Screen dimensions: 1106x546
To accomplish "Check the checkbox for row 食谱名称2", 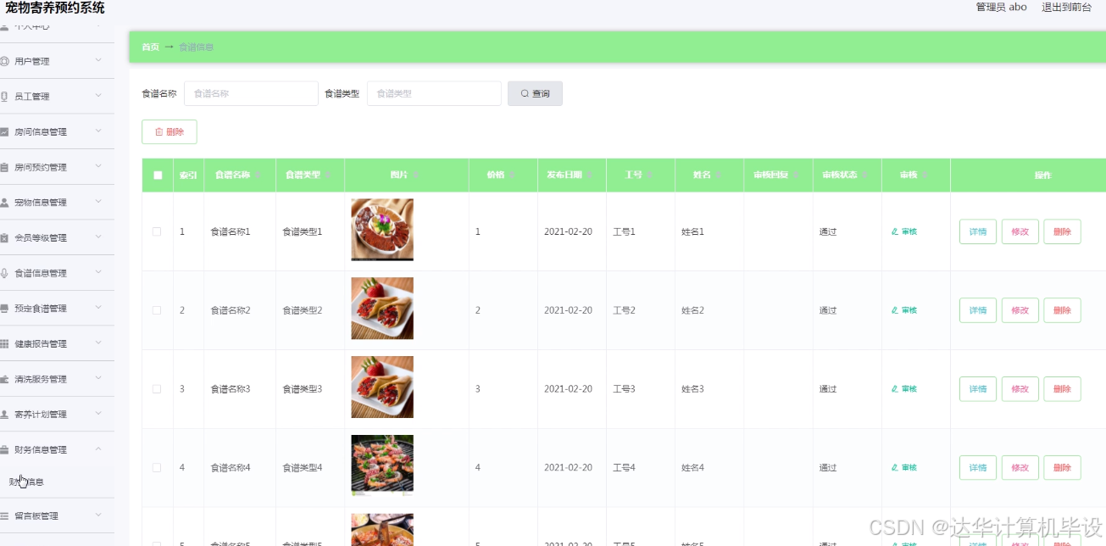I will pos(157,310).
